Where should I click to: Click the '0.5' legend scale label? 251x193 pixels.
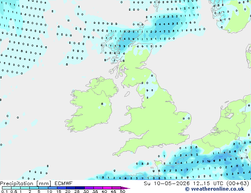13,191
